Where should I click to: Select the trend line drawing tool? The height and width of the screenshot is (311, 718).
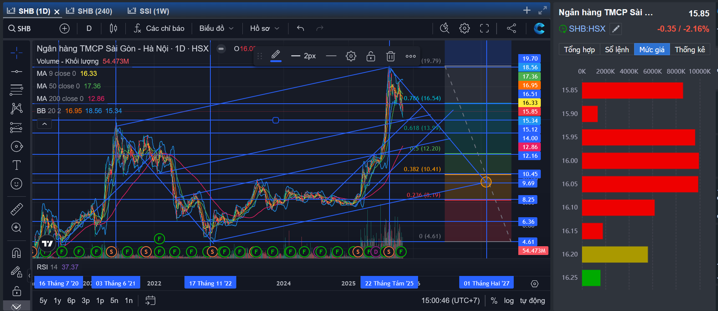click(x=16, y=72)
